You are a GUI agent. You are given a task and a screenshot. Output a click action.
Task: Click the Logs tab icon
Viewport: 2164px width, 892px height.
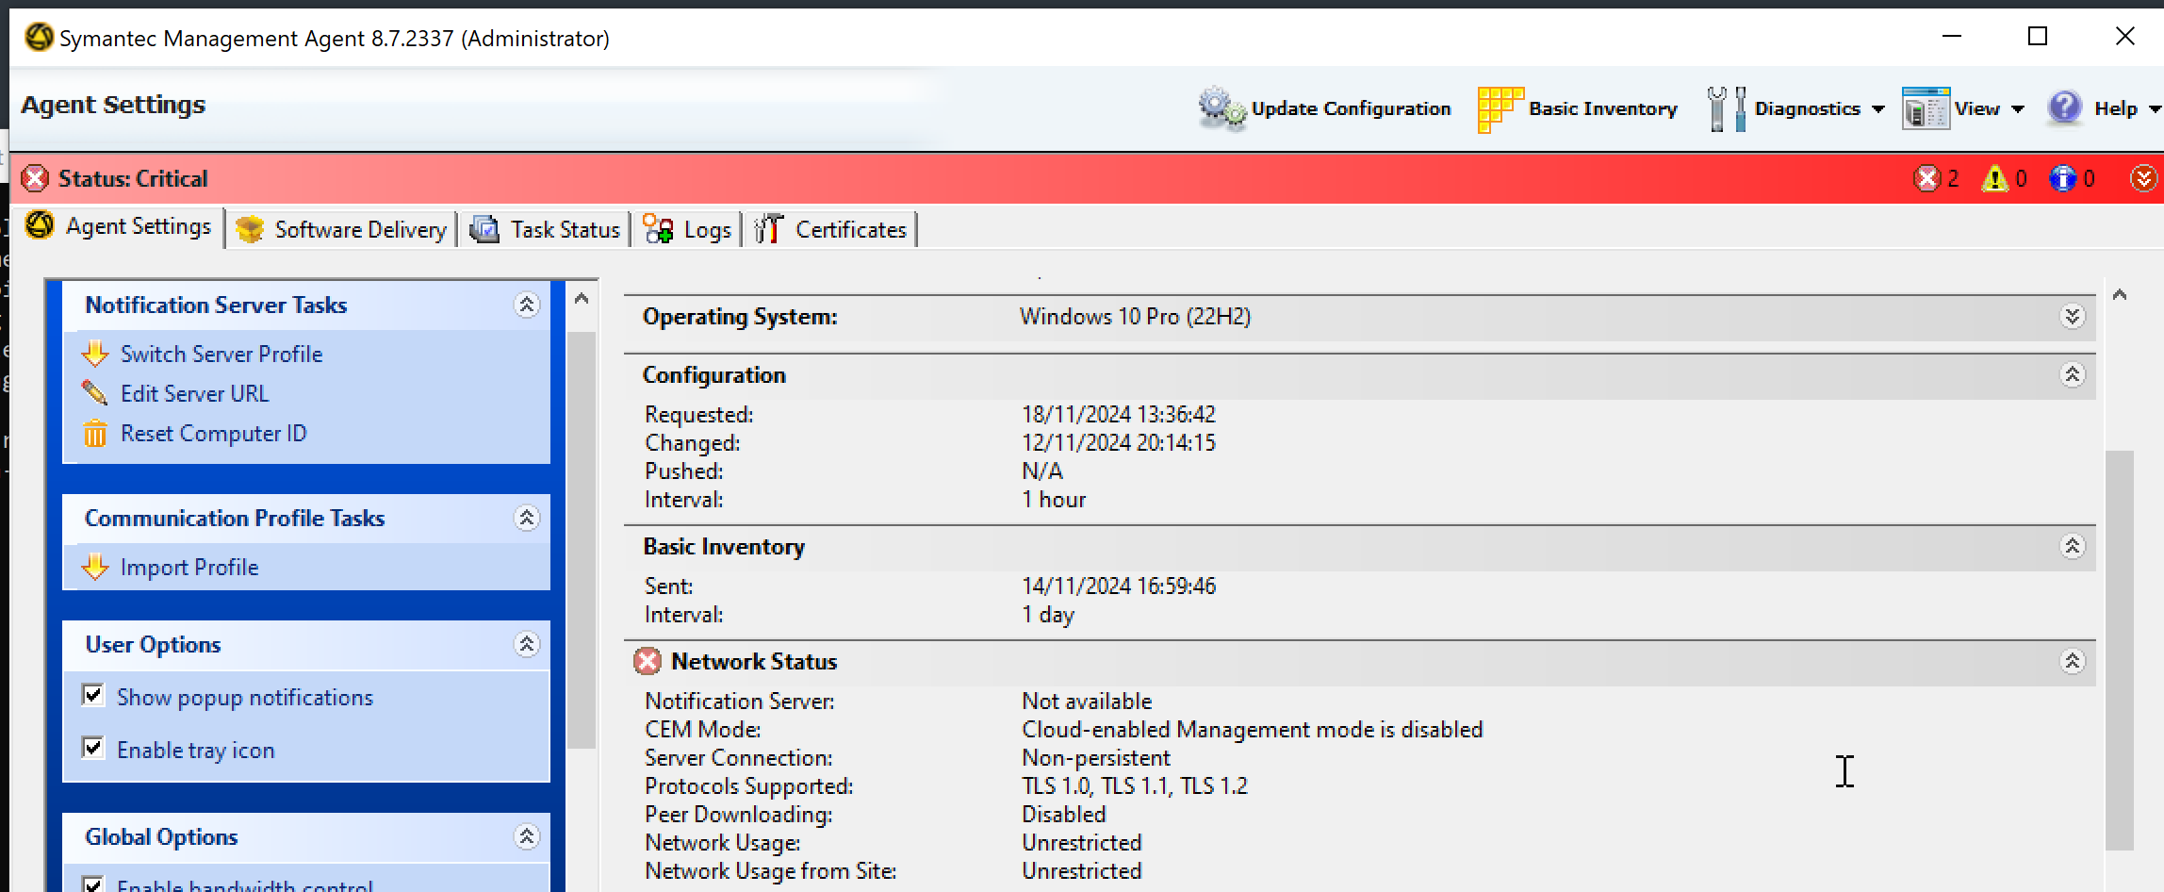point(658,229)
